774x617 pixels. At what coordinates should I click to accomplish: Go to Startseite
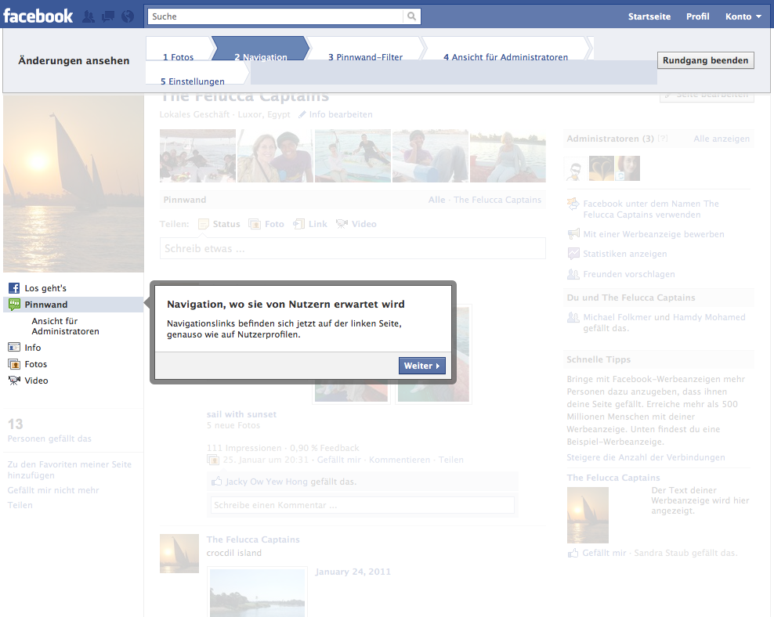(649, 16)
